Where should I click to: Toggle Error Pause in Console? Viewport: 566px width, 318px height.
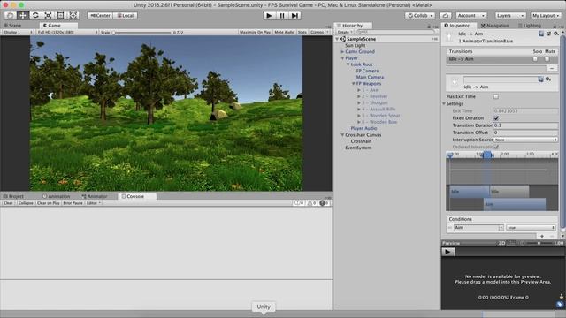pos(73,203)
